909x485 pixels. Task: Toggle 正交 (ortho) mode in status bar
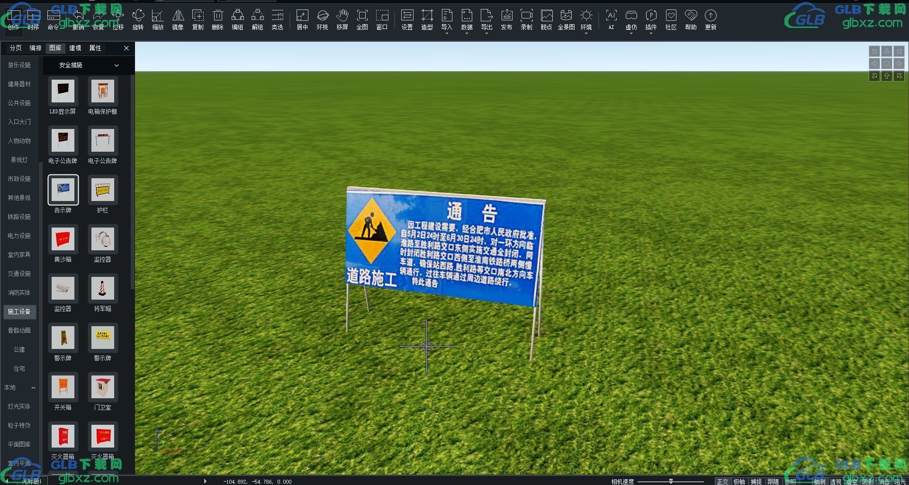pos(722,481)
